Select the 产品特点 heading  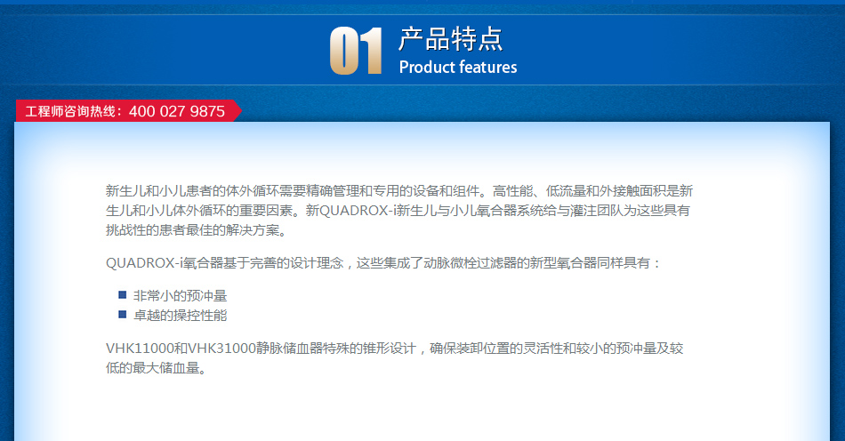(450, 38)
